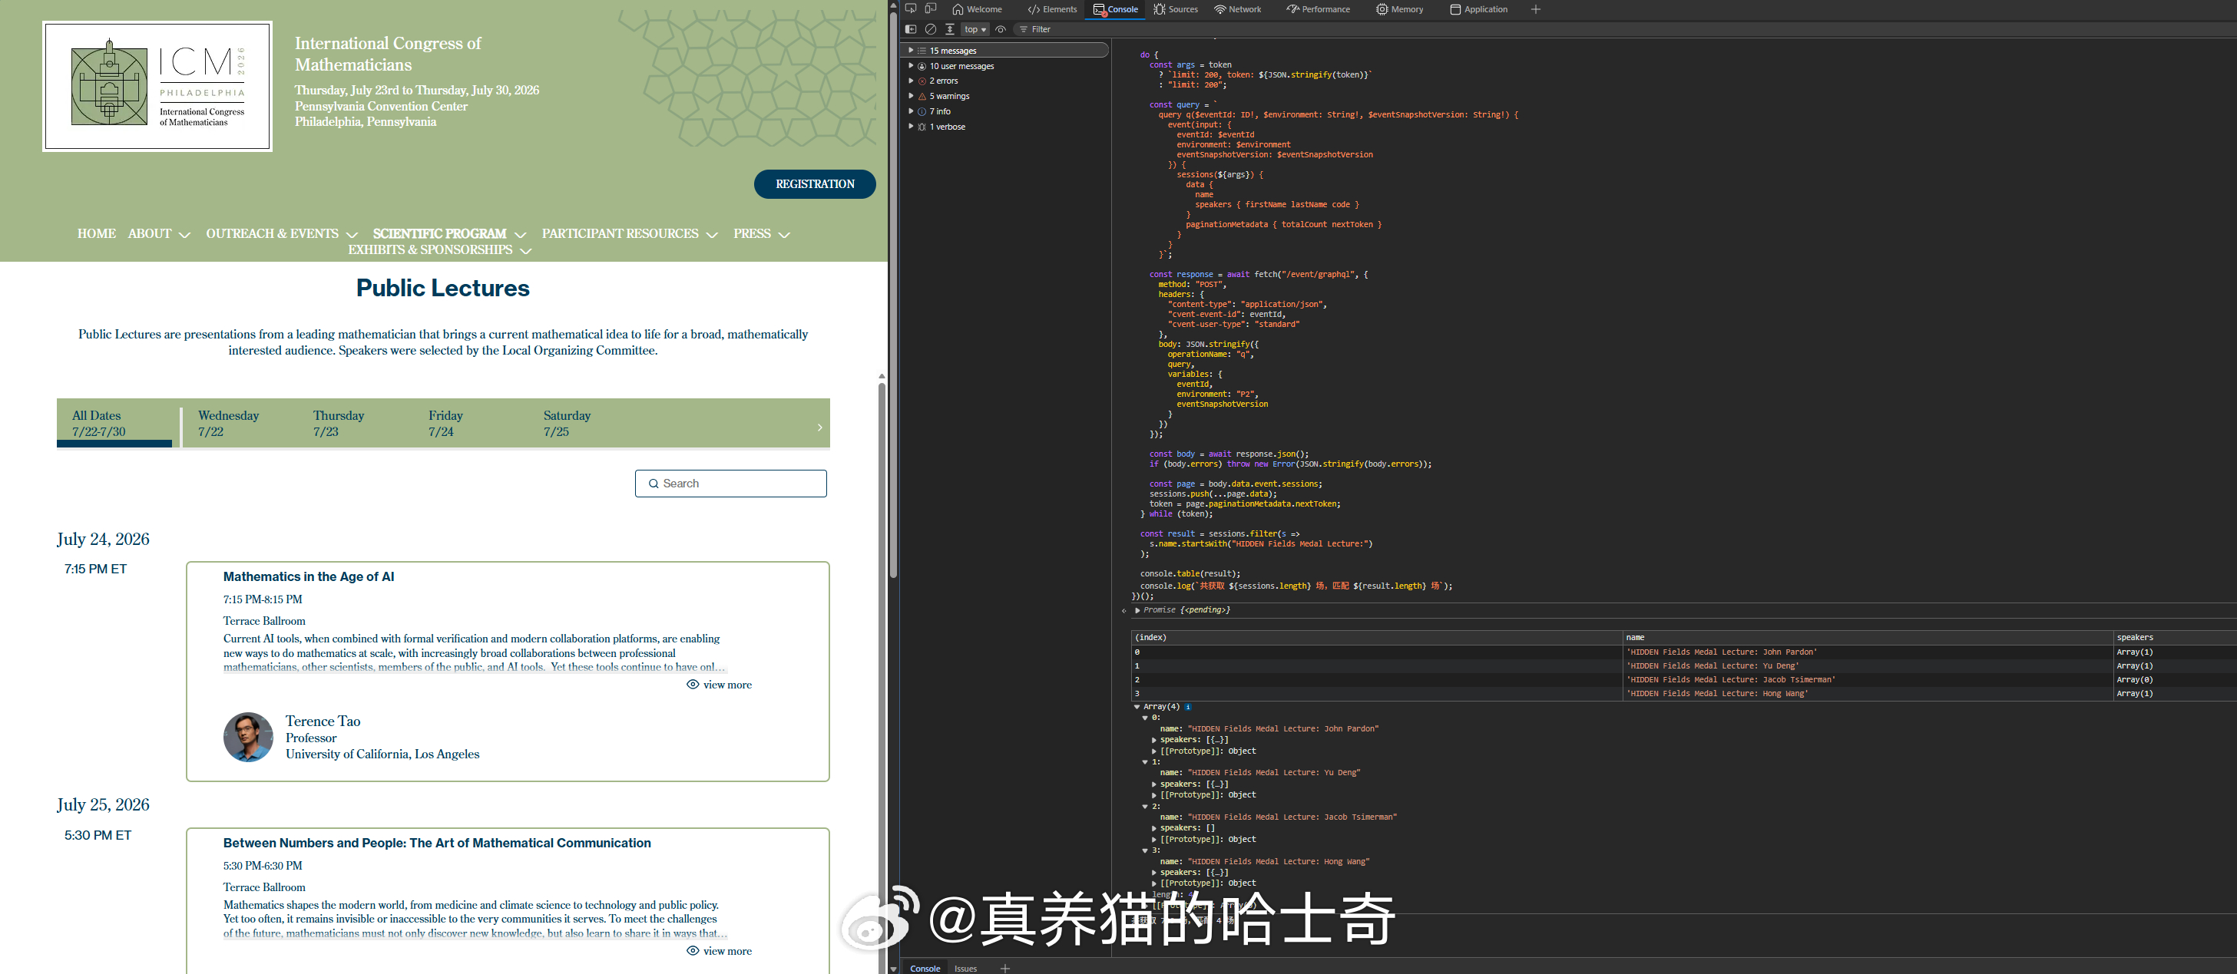This screenshot has width=2237, height=974.
Task: Collapse the Array(4) object in the console
Action: click(1137, 707)
